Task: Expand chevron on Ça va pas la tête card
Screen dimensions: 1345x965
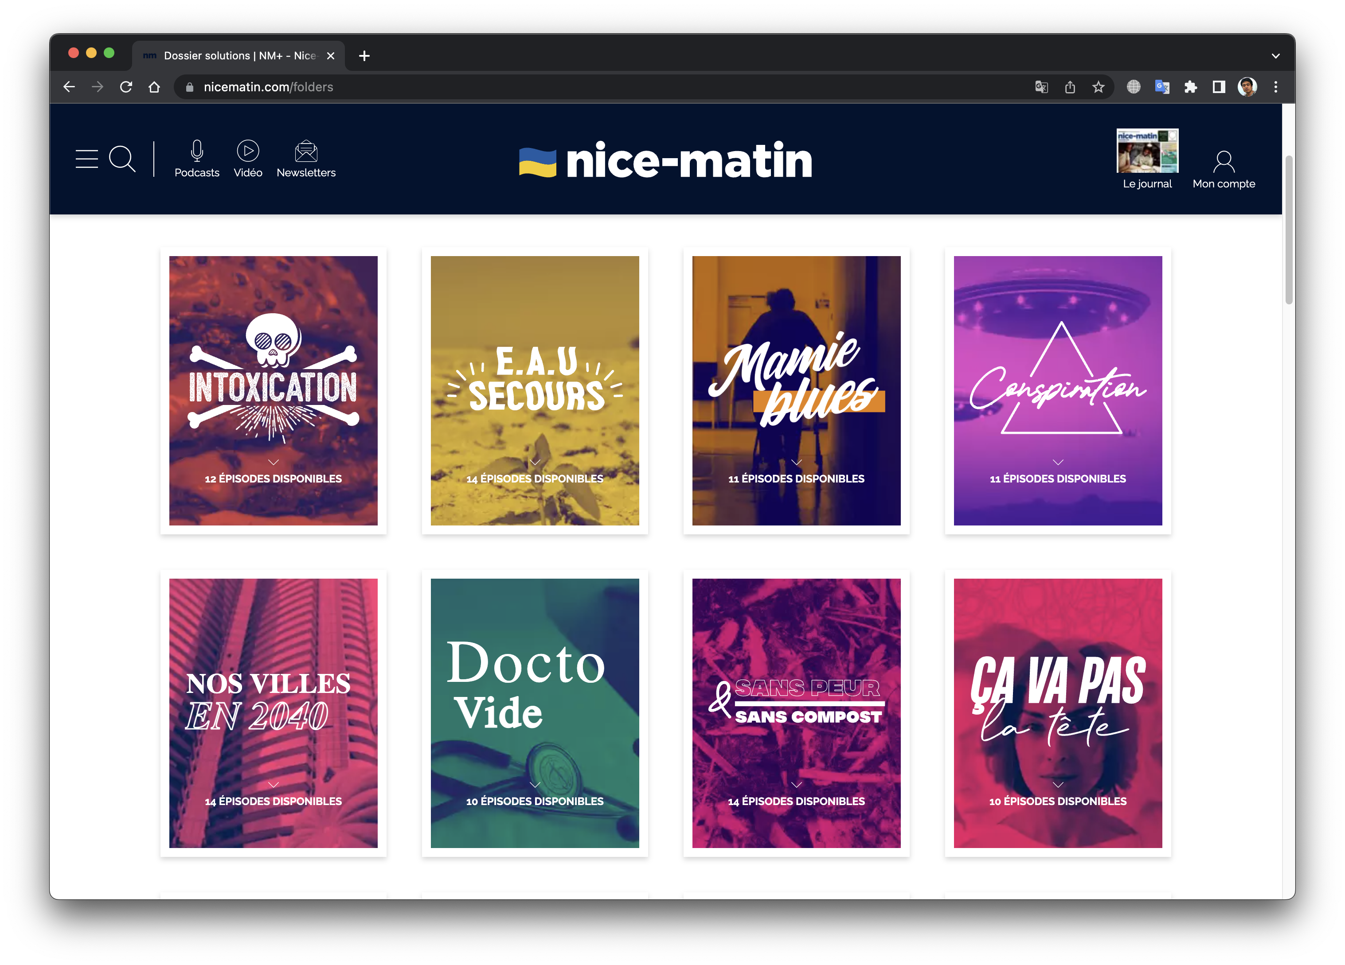Action: (1058, 784)
